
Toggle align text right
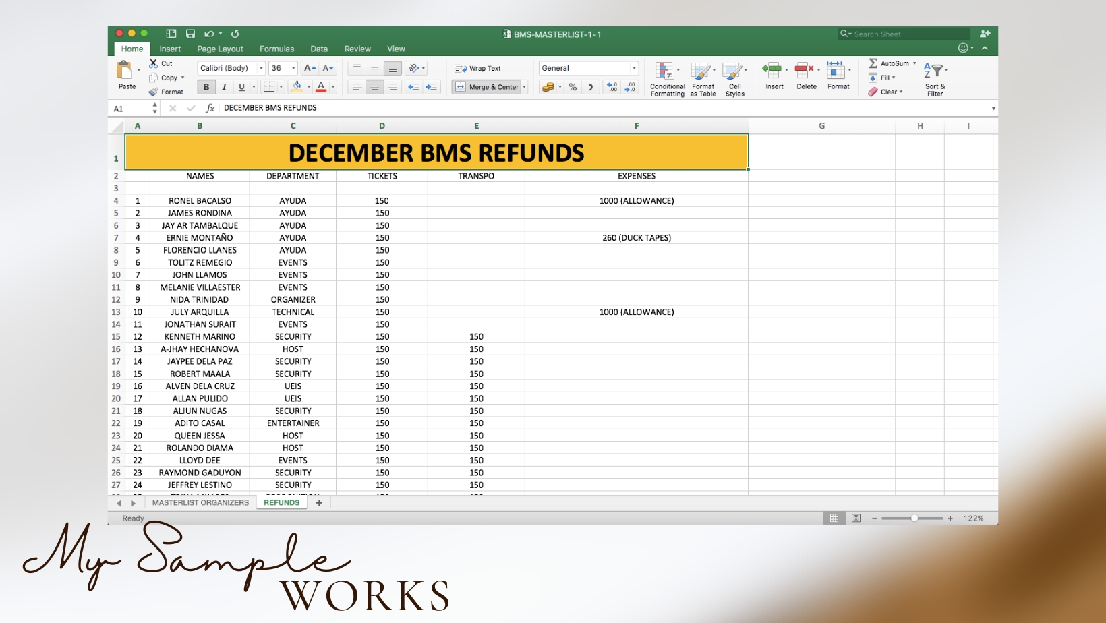coord(392,87)
